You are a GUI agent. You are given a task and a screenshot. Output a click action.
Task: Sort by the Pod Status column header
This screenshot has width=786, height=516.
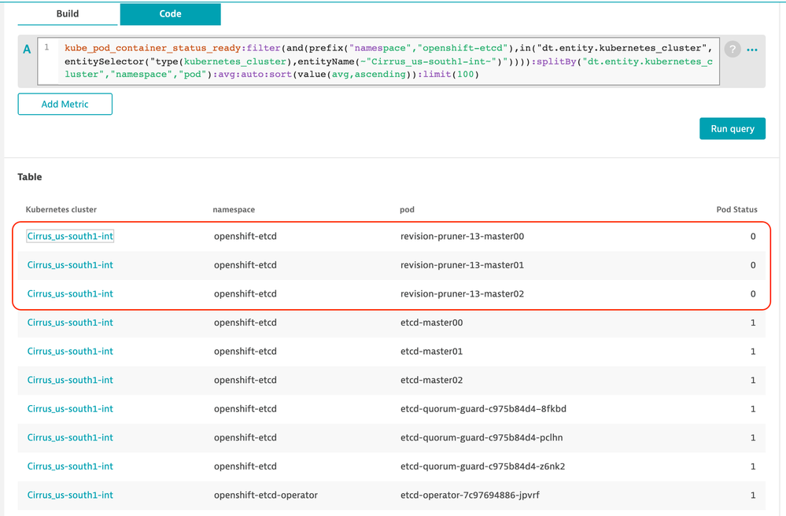pyautogui.click(x=735, y=210)
